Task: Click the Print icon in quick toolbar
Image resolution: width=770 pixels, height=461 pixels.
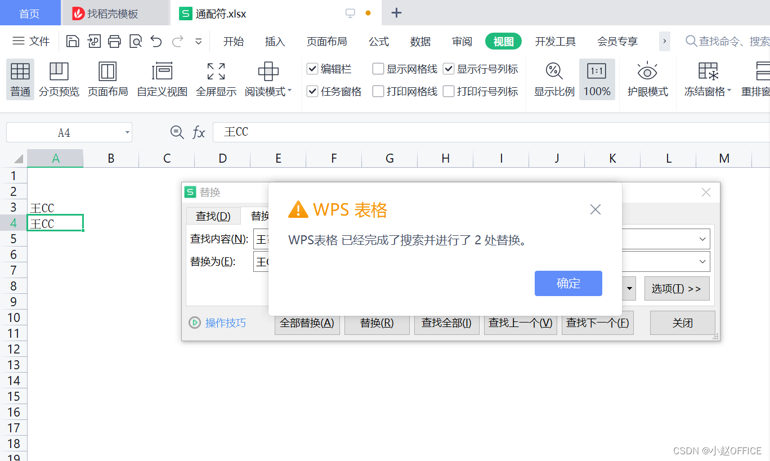Action: click(114, 41)
